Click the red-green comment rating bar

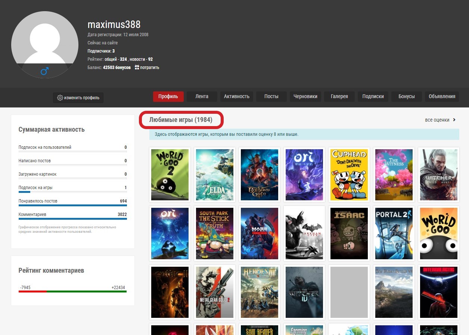tap(73, 291)
